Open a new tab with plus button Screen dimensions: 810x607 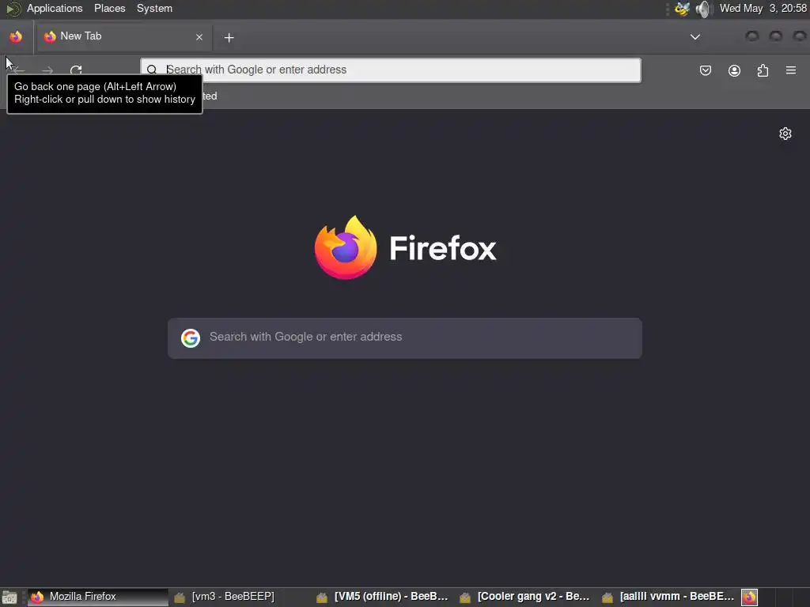[x=229, y=37]
